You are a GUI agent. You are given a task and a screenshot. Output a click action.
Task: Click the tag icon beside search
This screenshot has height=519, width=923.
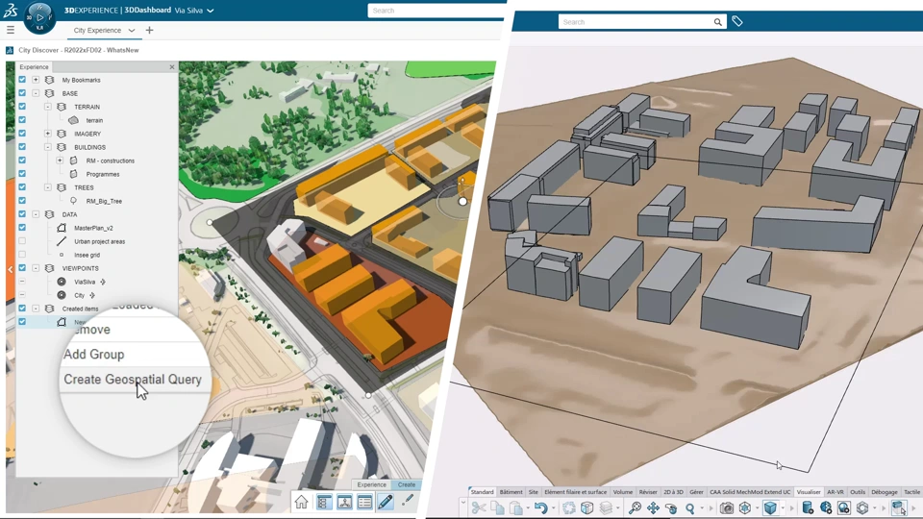coord(737,22)
